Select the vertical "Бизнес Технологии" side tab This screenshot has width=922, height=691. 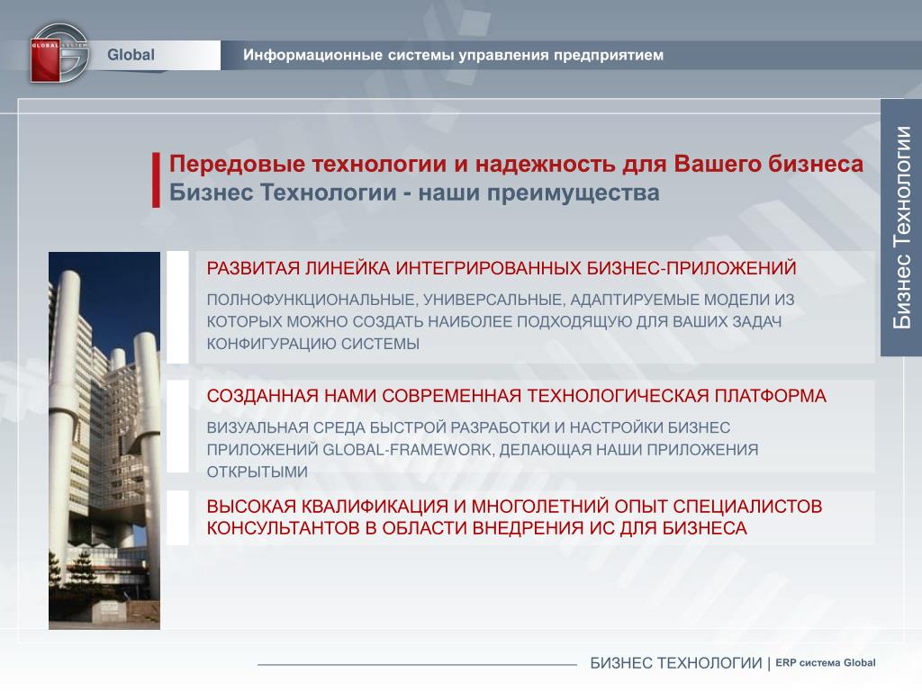coord(900,228)
